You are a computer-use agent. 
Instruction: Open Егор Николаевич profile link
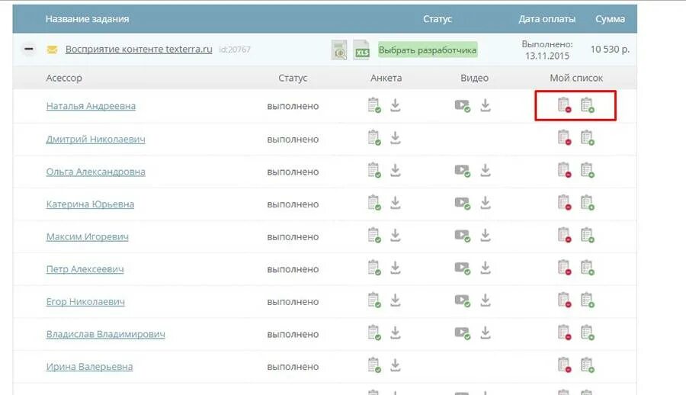(x=85, y=302)
